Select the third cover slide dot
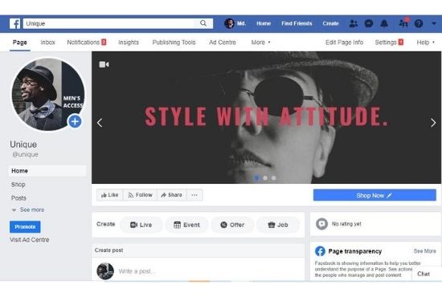This screenshot has width=442, height=297. (274, 178)
